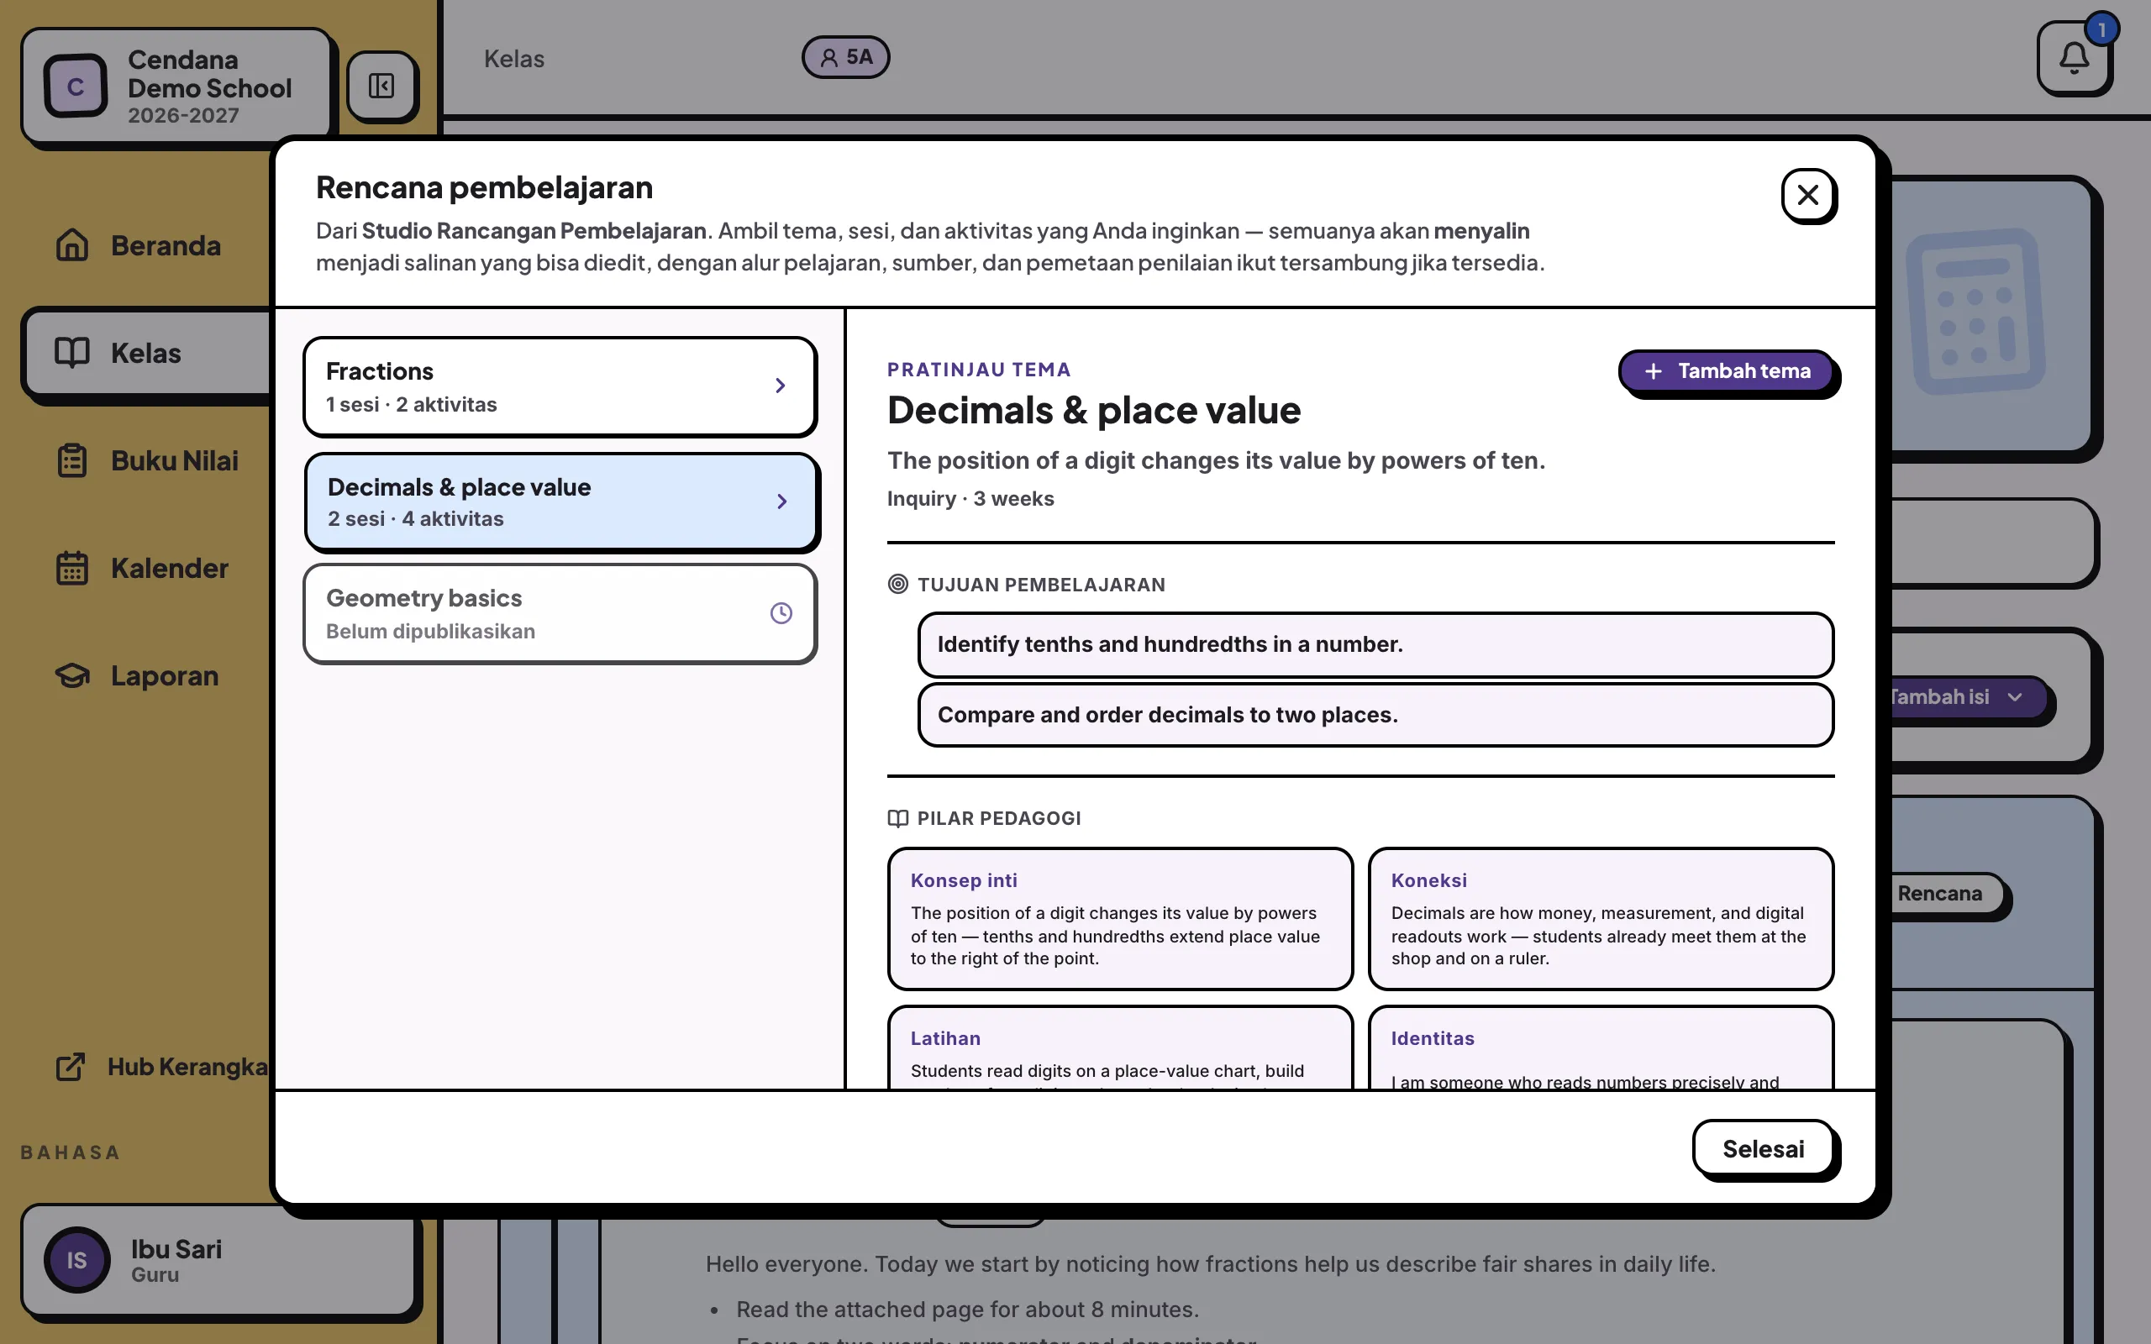The width and height of the screenshot is (2151, 1344).
Task: Click the person icon in the 5A badge
Action: [828, 58]
